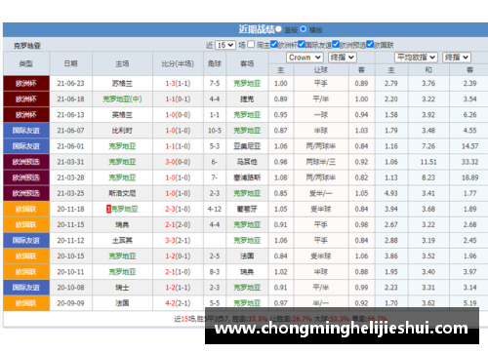488x353 pixels.
Task: Uncheck the 国际友谊 filter checkbox
Action: pyautogui.click(x=302, y=44)
